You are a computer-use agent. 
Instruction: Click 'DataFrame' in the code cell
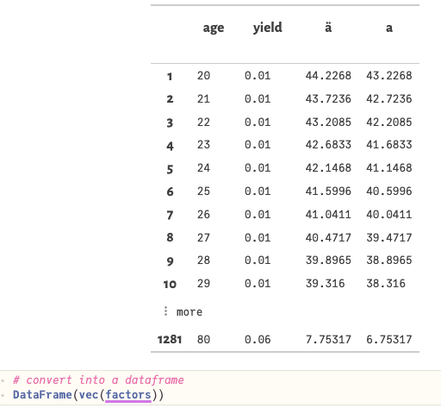(42, 395)
